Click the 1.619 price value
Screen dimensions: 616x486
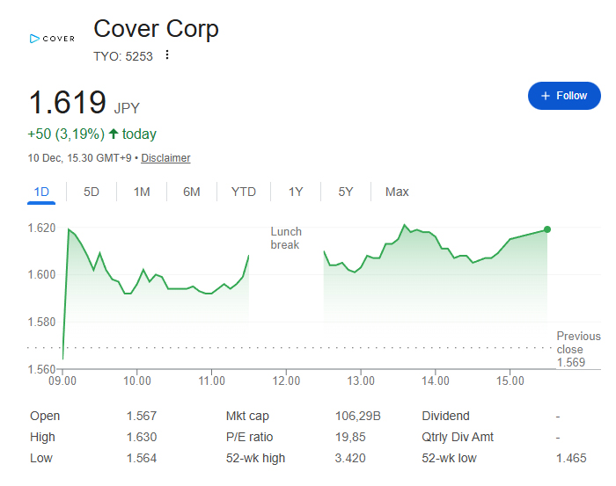[68, 102]
